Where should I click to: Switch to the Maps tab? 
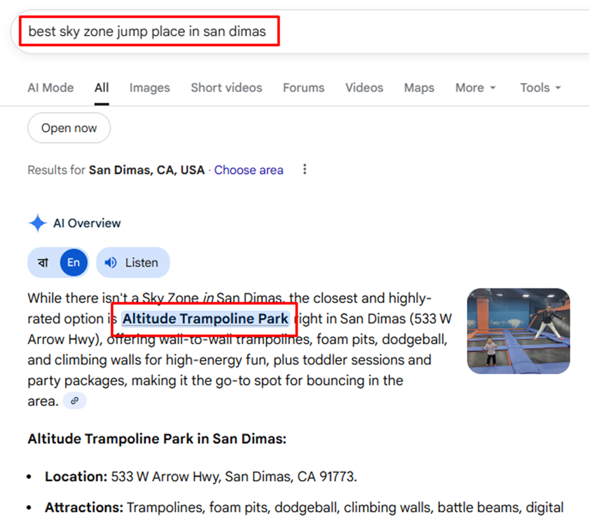[419, 88]
